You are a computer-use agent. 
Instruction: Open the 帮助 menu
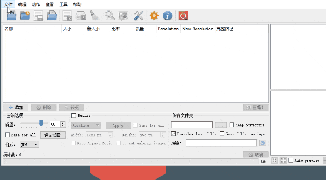(77, 4)
